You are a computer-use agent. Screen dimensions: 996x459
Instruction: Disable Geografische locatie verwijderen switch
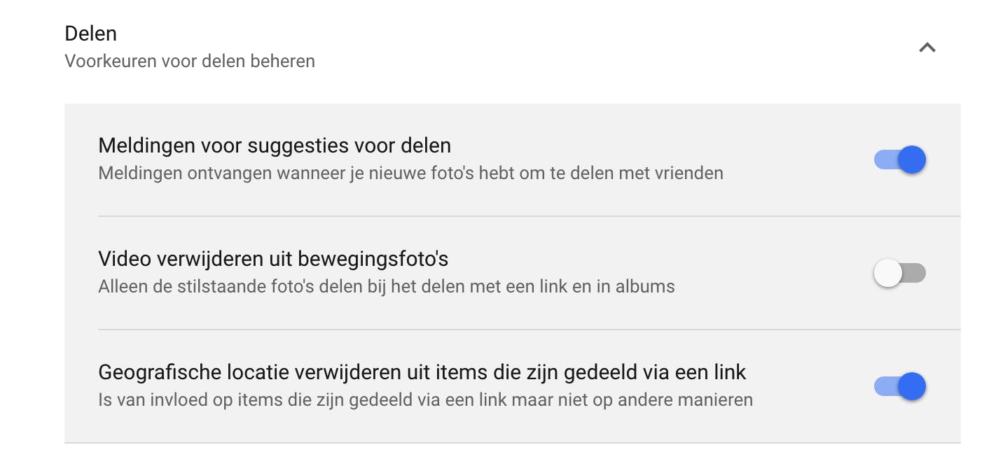pos(900,386)
